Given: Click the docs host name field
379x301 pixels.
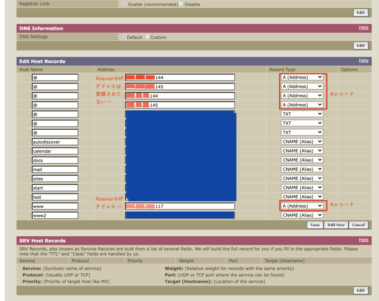Looking at the screenshot, I should point(55,160).
